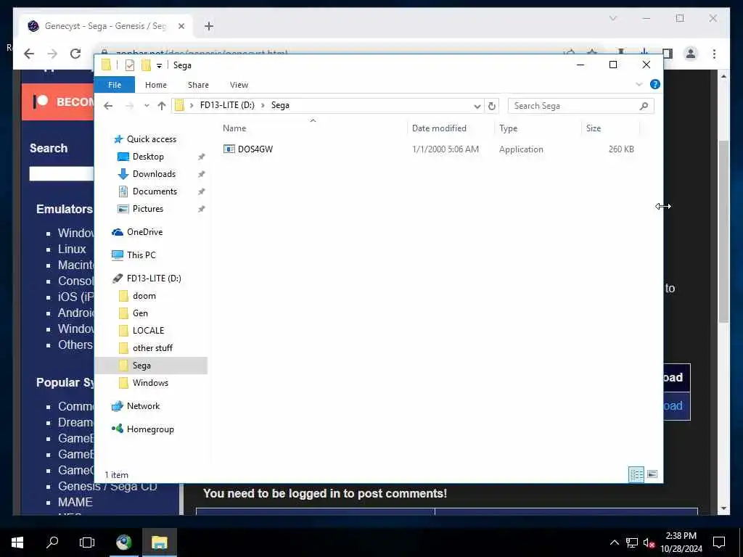Click the Search Sega magnifier icon

click(644, 106)
